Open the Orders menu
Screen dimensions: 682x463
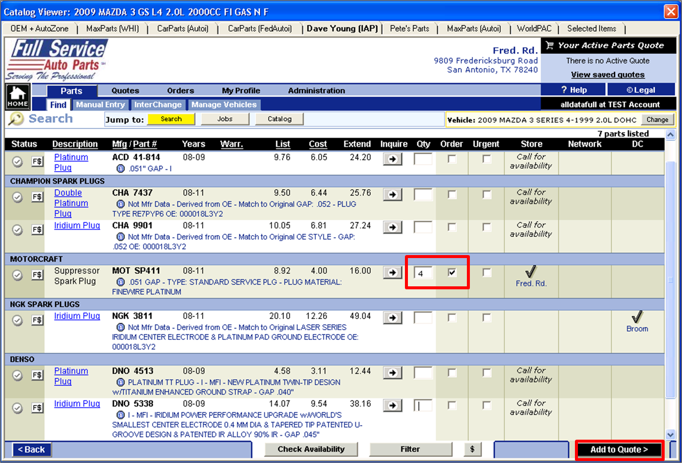pos(180,90)
